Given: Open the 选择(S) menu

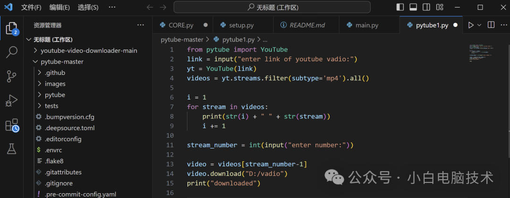Looking at the screenshot, I should tap(88, 7).
